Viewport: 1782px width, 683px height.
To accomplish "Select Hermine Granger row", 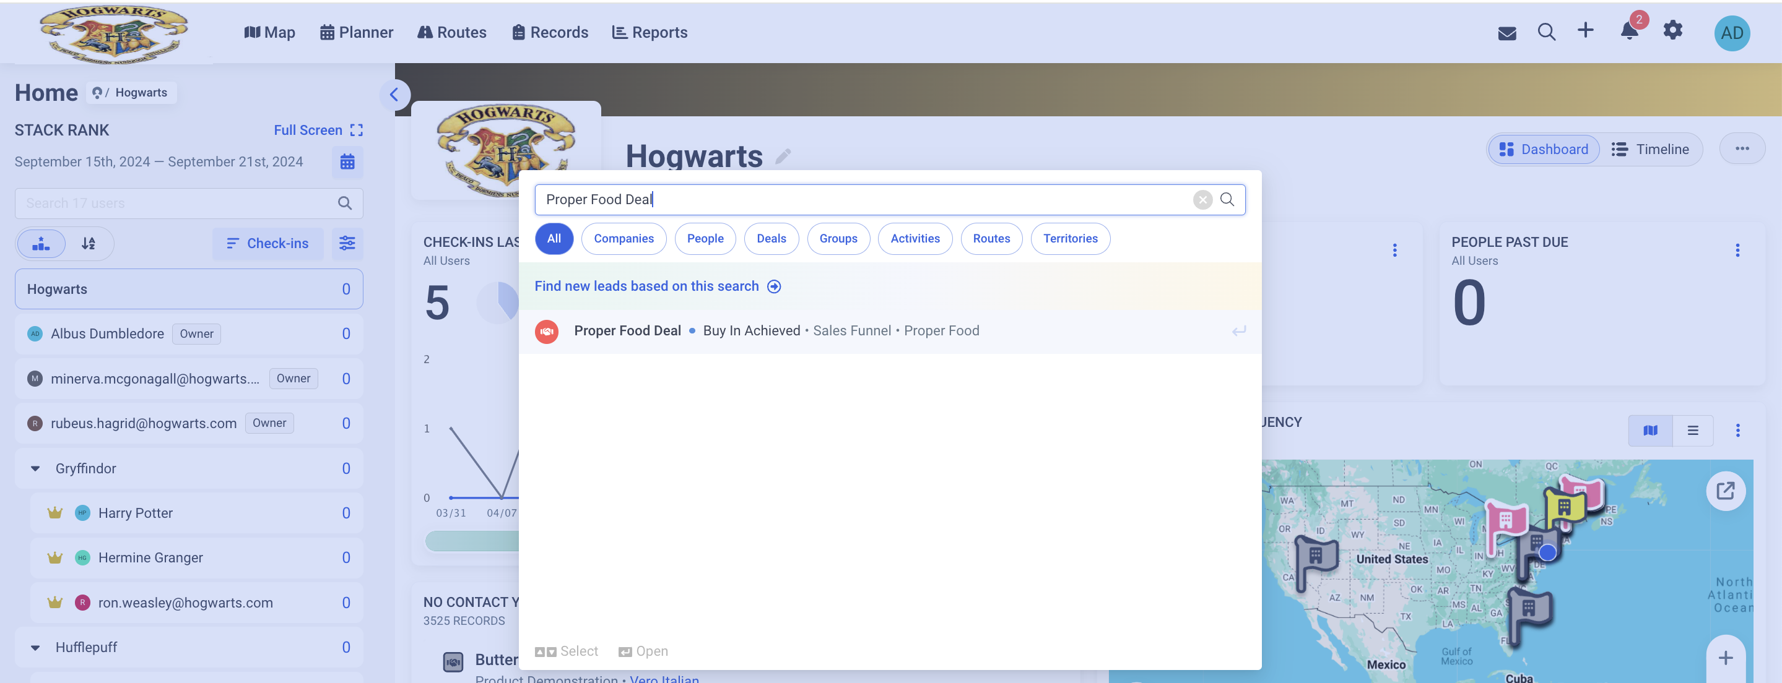I will pos(196,558).
